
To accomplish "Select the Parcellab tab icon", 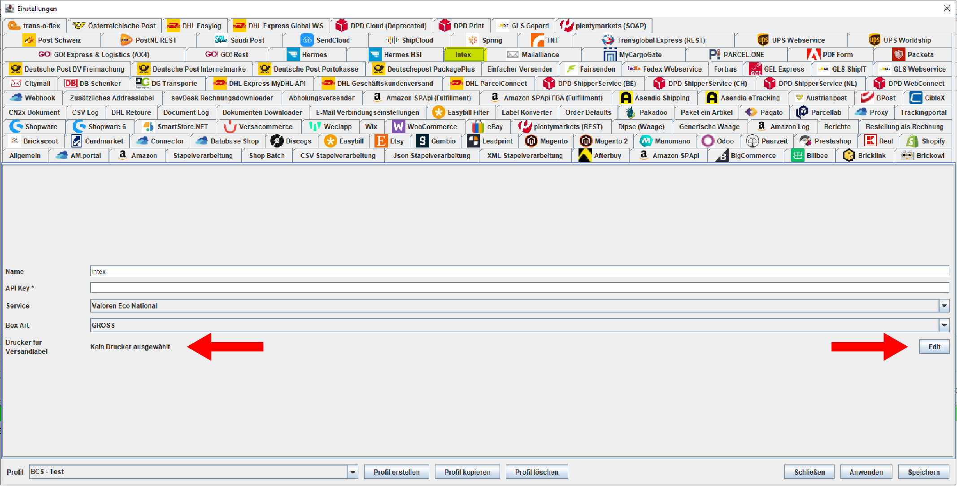I will (802, 112).
